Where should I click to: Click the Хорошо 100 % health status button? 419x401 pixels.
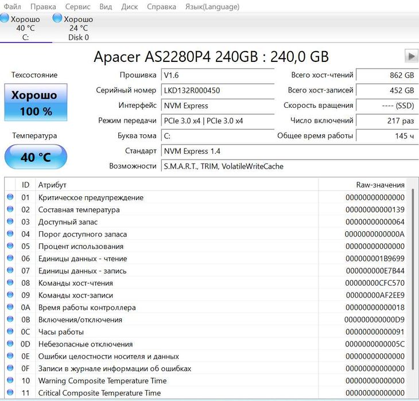[x=36, y=102]
